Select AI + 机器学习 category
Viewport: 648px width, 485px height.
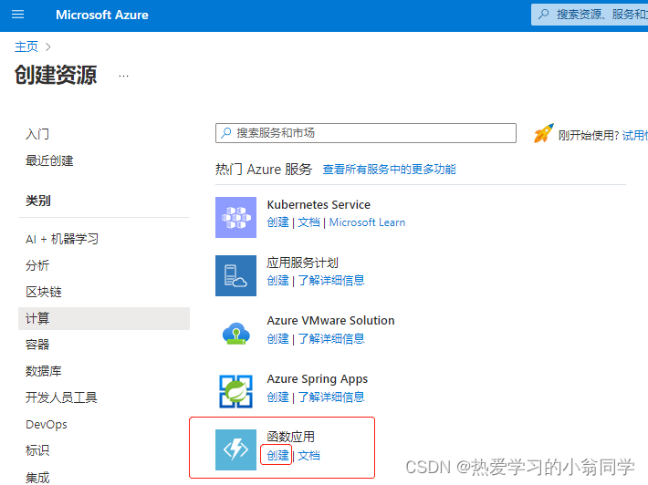62,239
